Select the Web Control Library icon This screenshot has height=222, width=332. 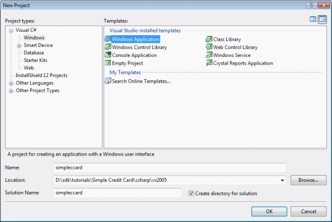(209, 47)
